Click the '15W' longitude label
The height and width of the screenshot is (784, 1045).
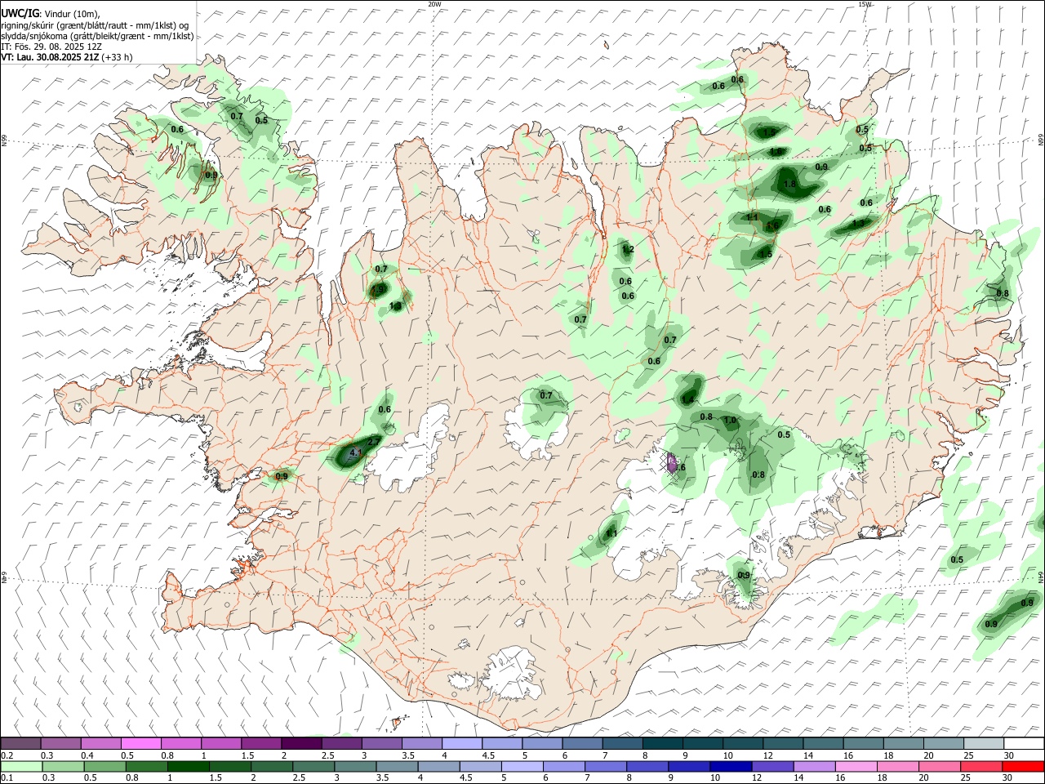tap(865, 4)
